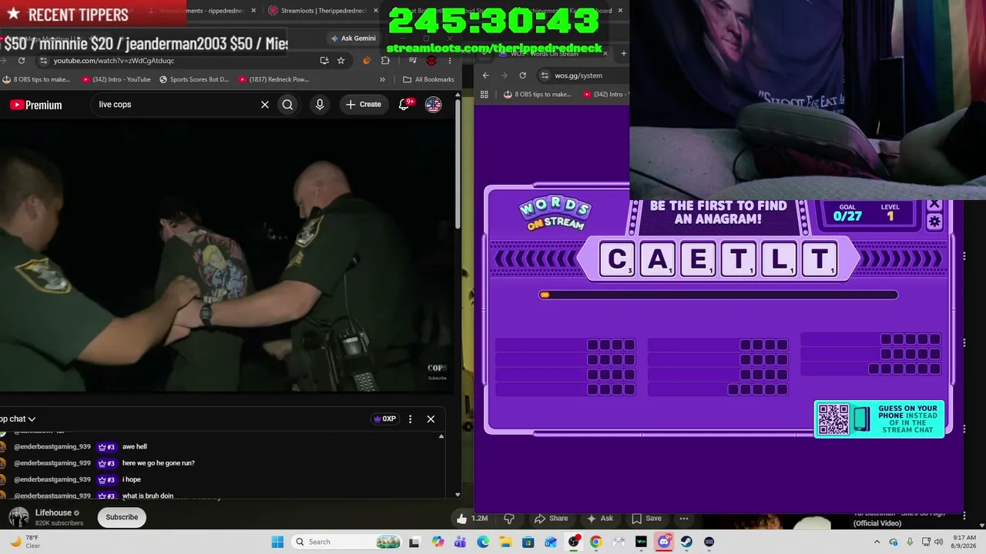
Task: Click the letter A tile
Action: click(657, 259)
